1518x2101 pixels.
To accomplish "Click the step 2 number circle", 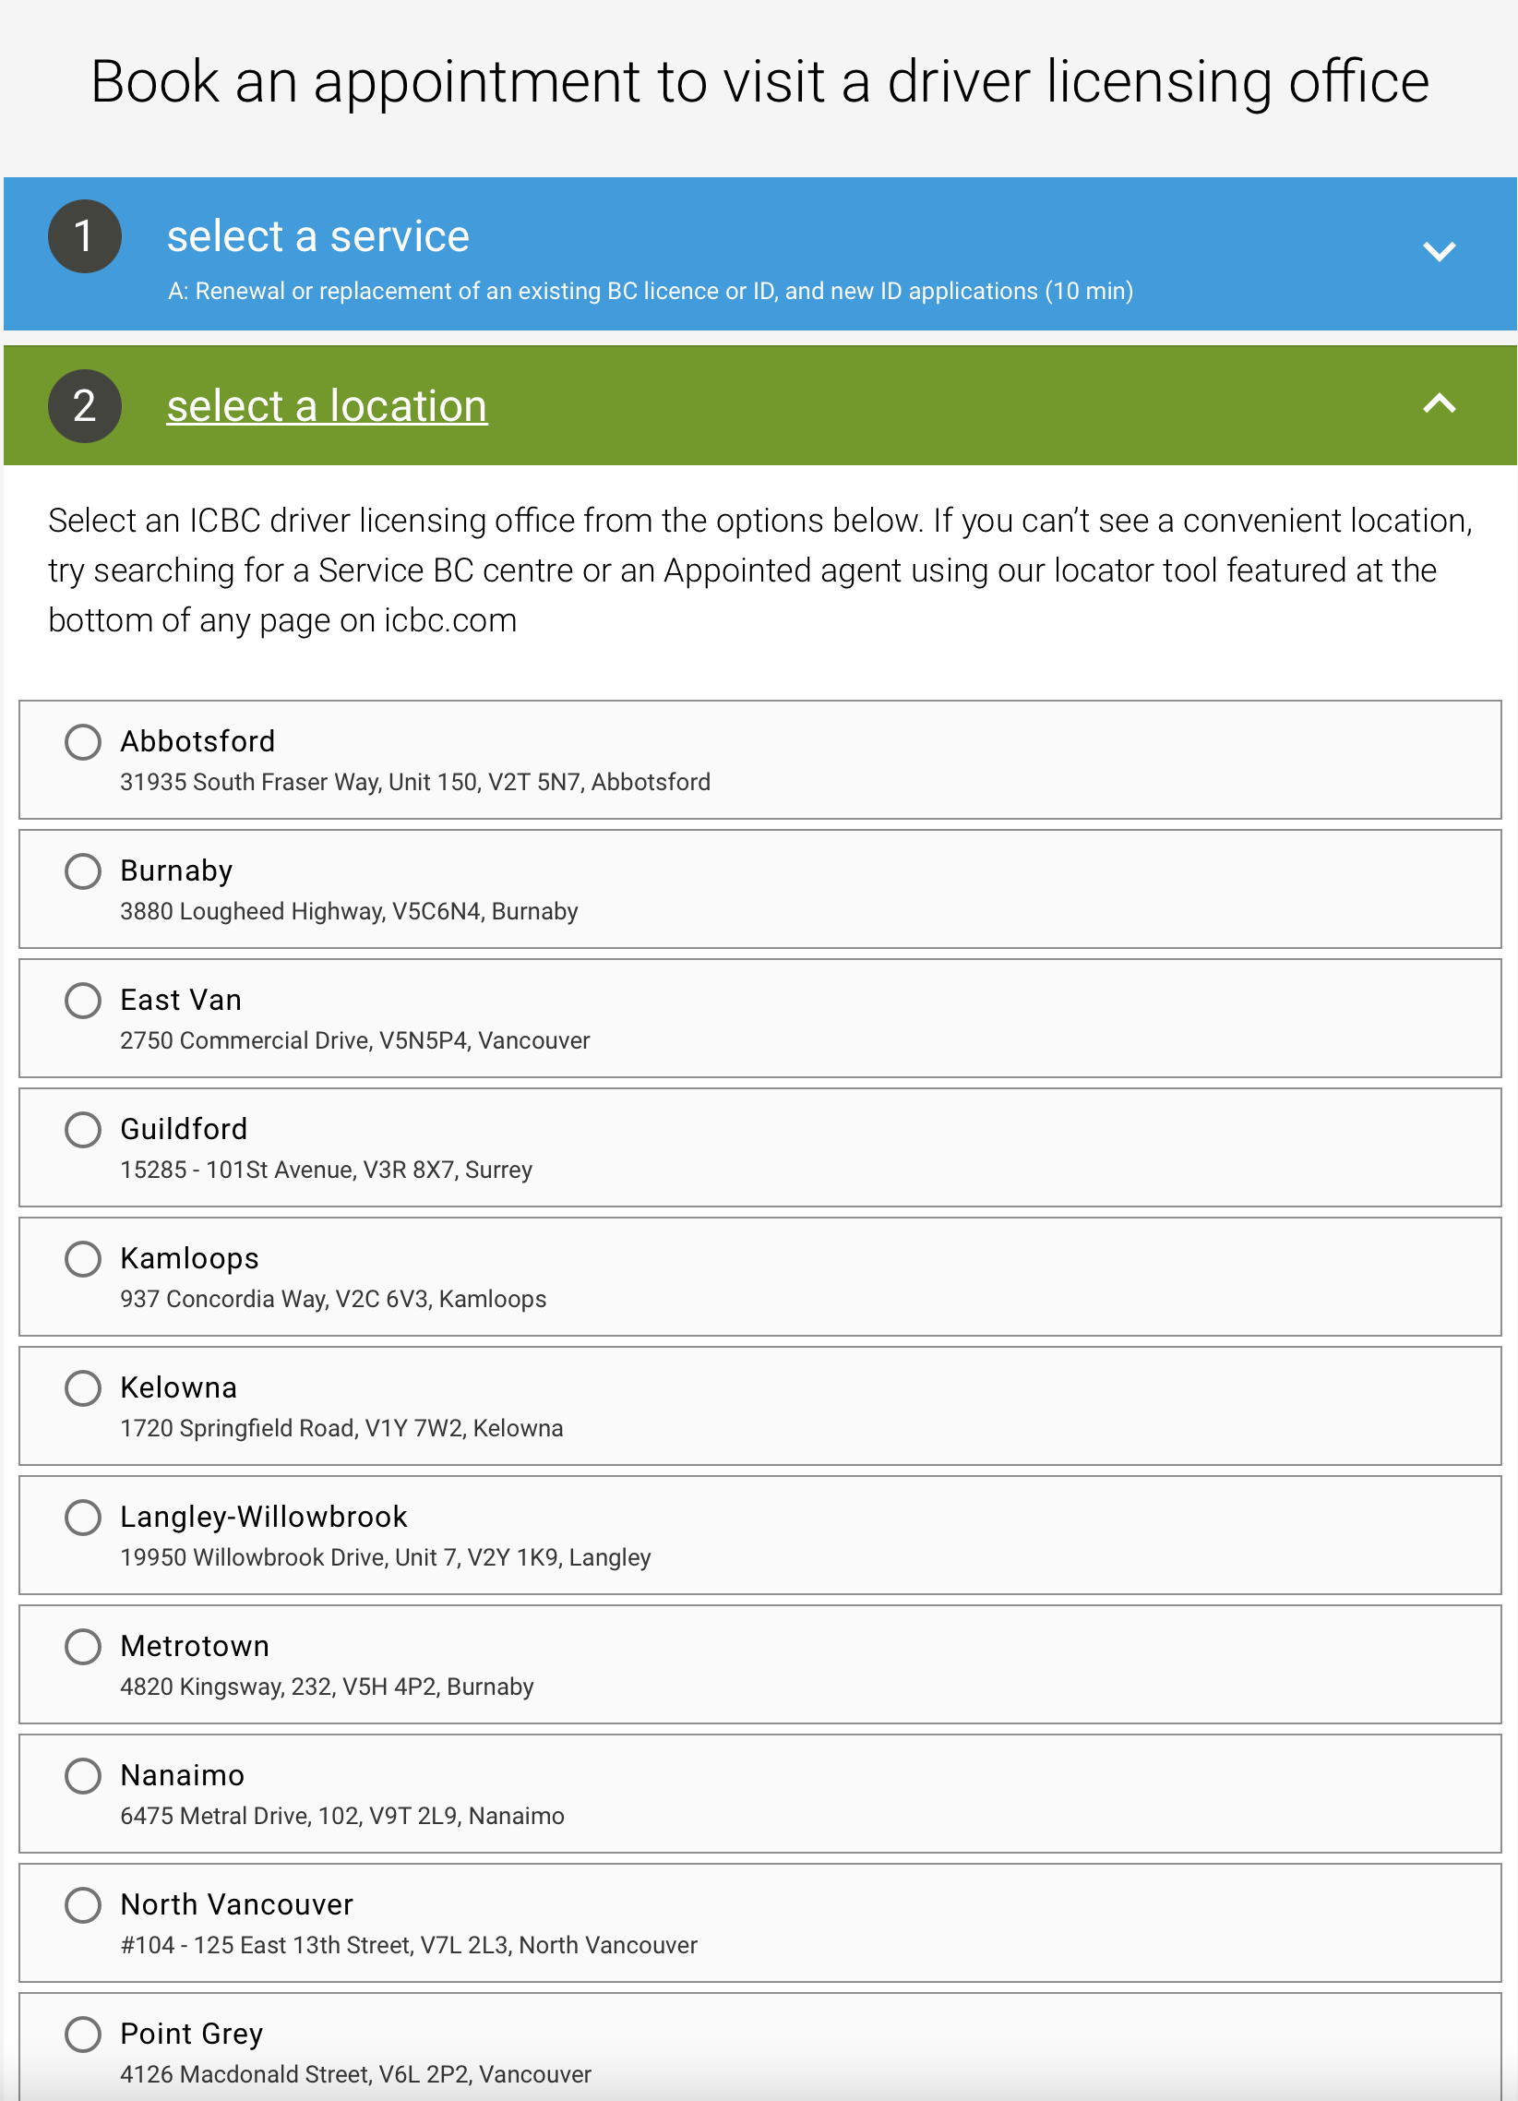I will (x=84, y=406).
